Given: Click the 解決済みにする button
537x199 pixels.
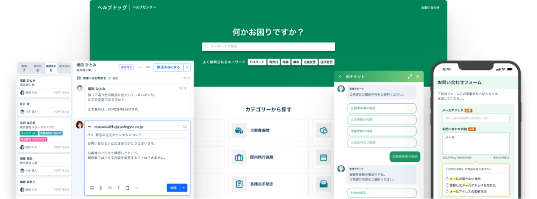Looking at the screenshot, I should coord(169,67).
